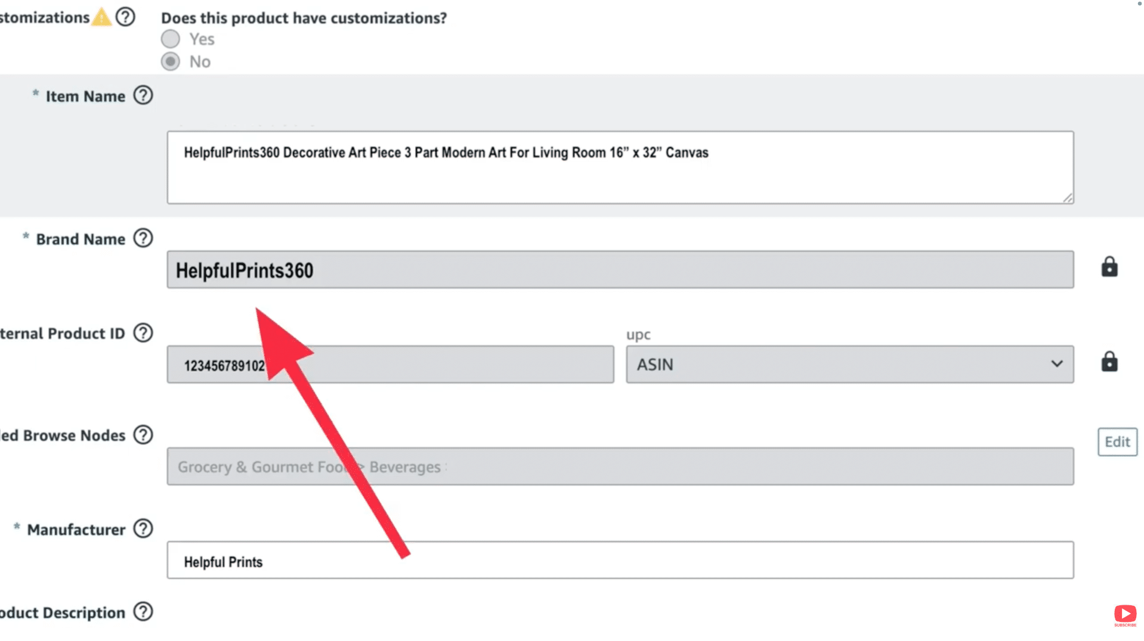Click the Edit button for Browse Nodes

(1117, 441)
